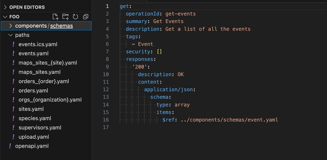Open orders.yaml file
Screen dimensions: 327x160
click(33, 91)
